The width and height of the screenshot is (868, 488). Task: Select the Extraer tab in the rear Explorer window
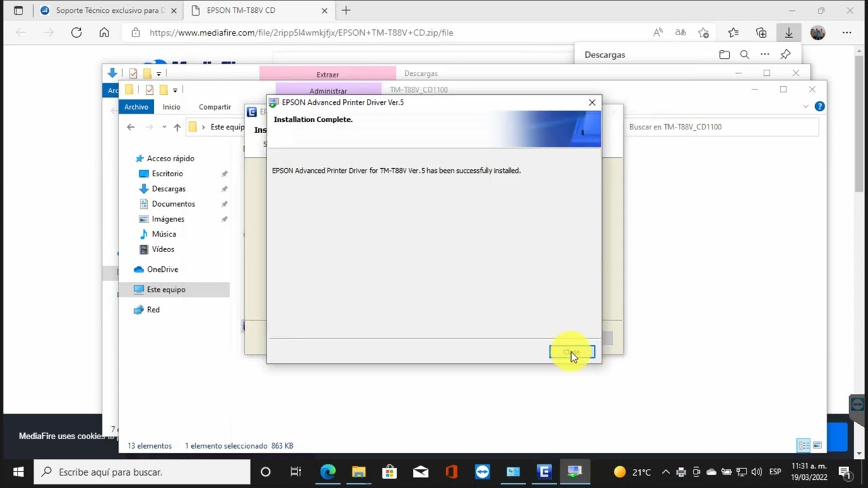pyautogui.click(x=328, y=75)
